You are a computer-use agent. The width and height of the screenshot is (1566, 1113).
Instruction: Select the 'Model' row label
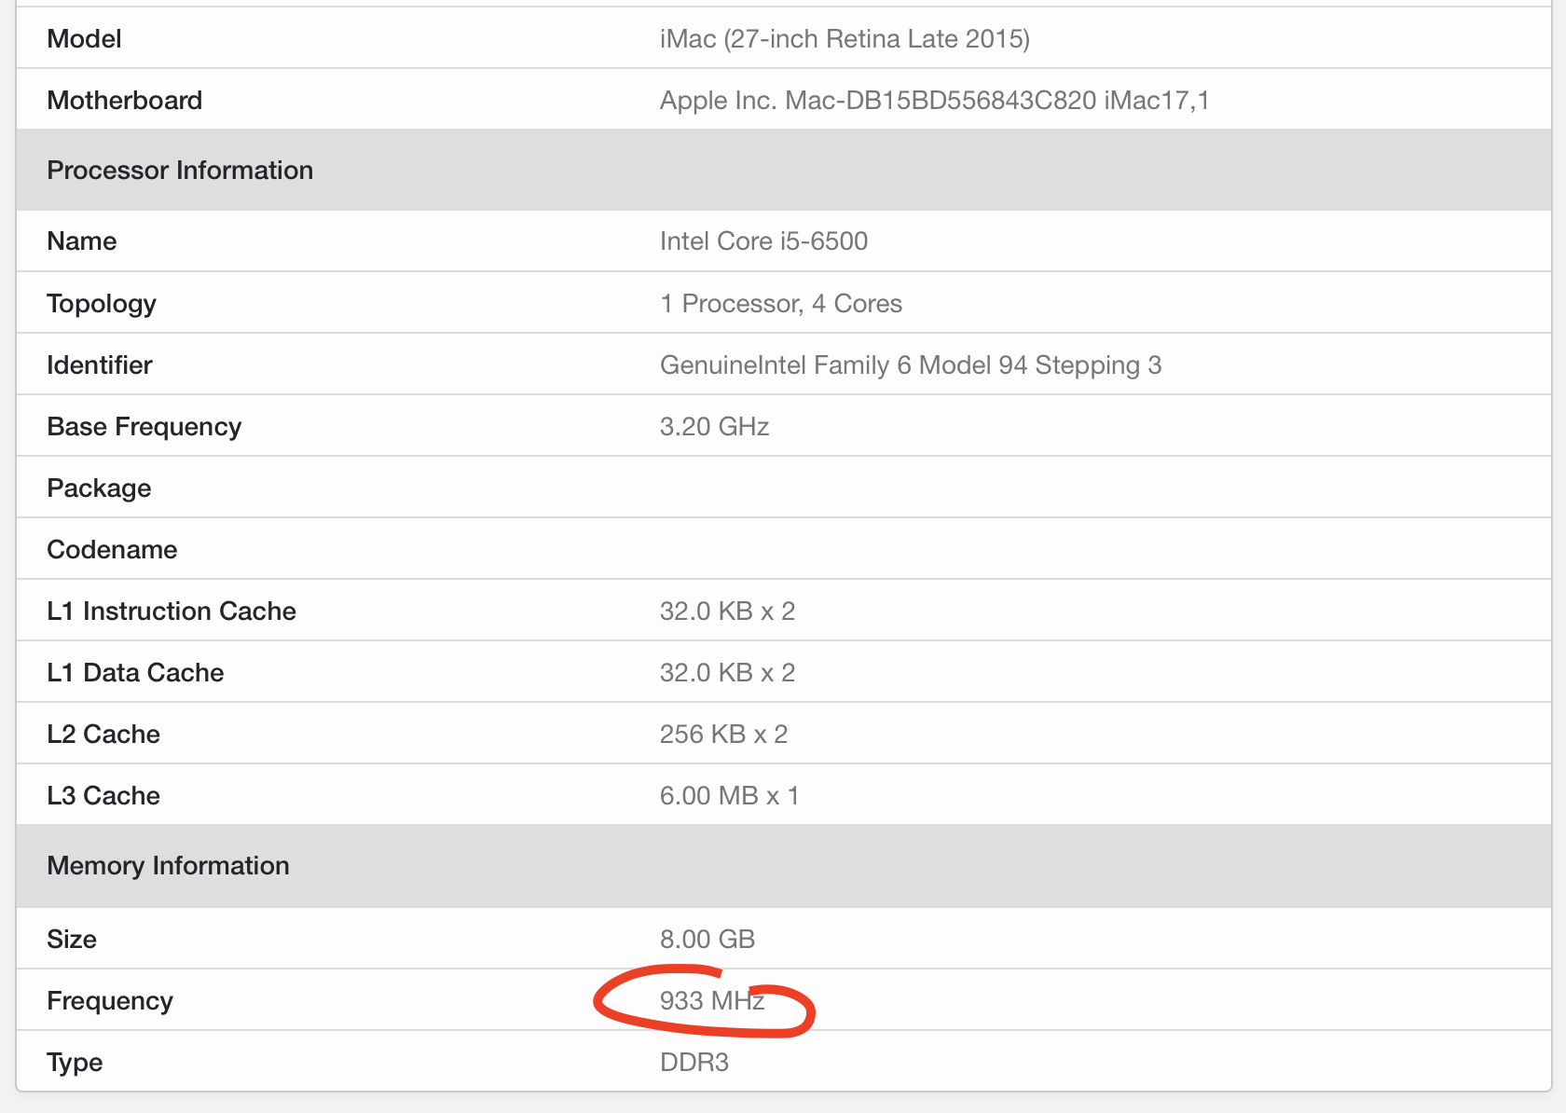click(x=84, y=39)
